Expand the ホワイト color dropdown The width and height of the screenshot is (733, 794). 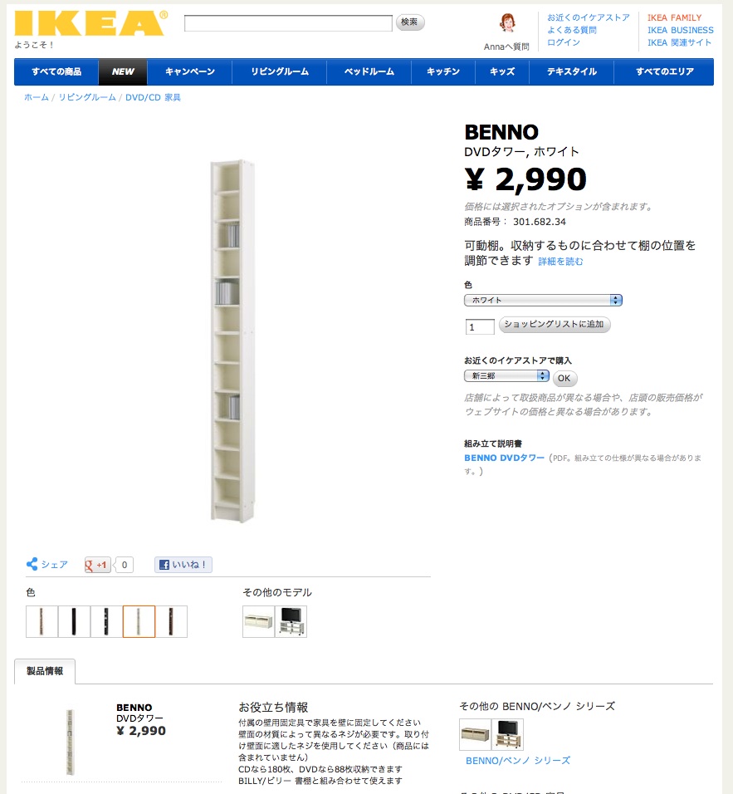[543, 301]
